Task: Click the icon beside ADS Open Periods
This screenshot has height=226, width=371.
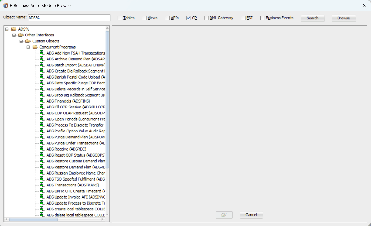Action: (x=43, y=119)
